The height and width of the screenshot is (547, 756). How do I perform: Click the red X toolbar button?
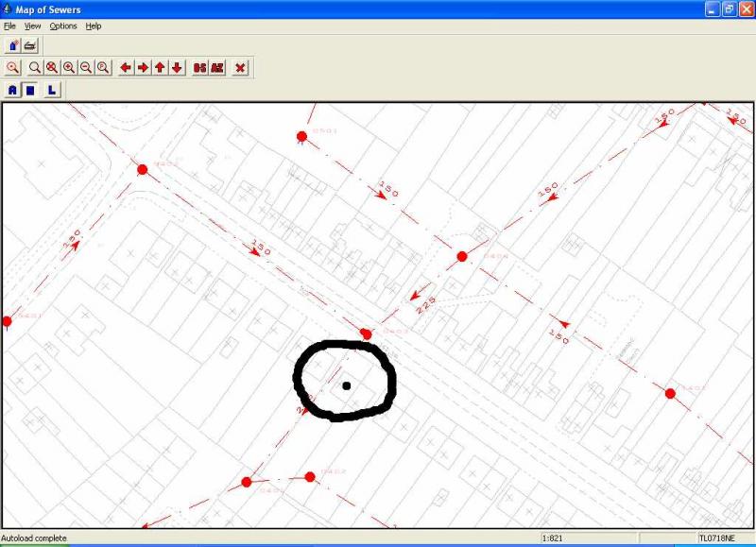pyautogui.click(x=240, y=67)
